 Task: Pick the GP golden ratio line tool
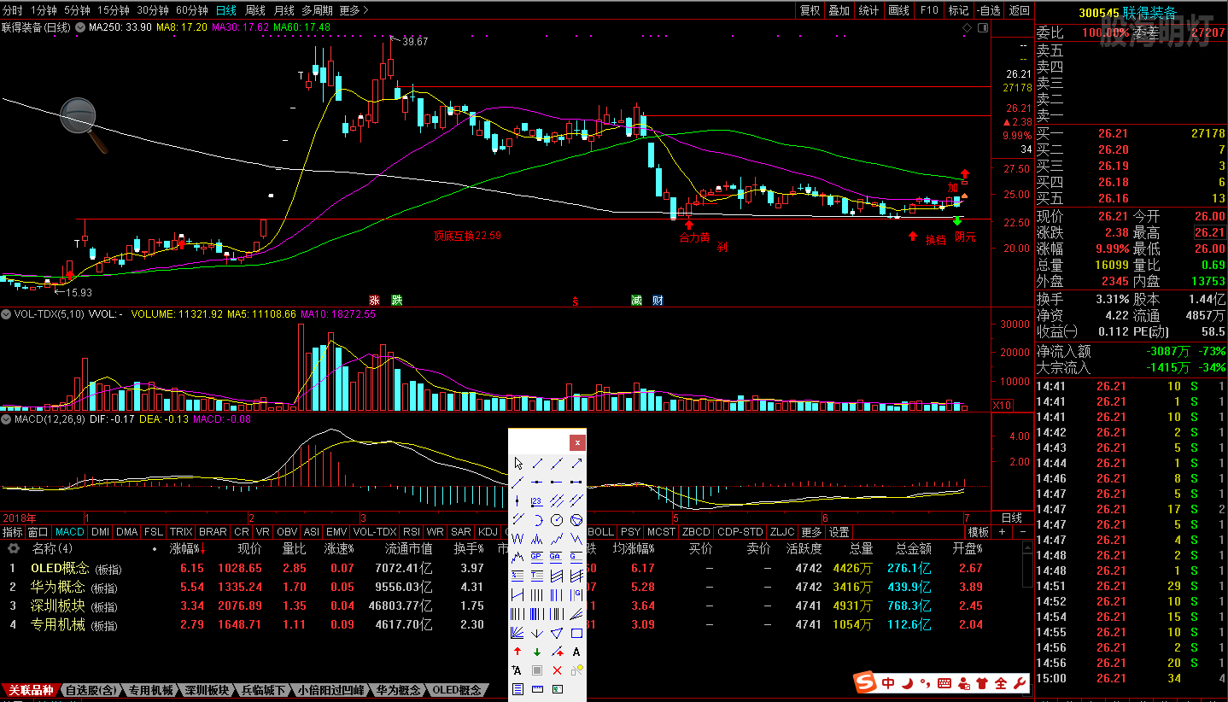(537, 557)
